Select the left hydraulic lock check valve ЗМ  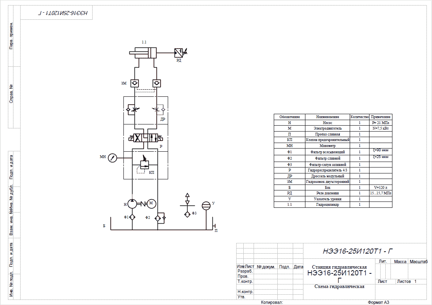pos(135,83)
